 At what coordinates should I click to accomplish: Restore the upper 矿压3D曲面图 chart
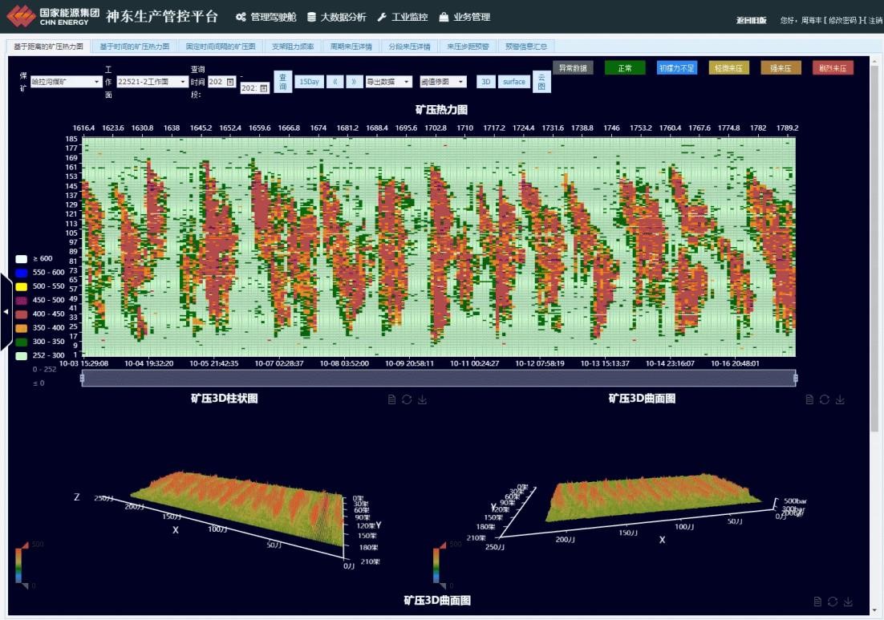[825, 399]
